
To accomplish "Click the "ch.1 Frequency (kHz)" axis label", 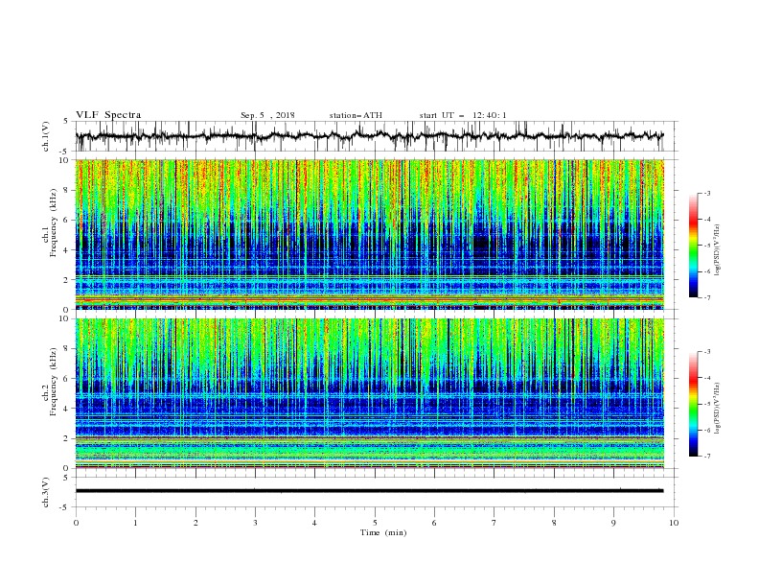I will 50,223.
